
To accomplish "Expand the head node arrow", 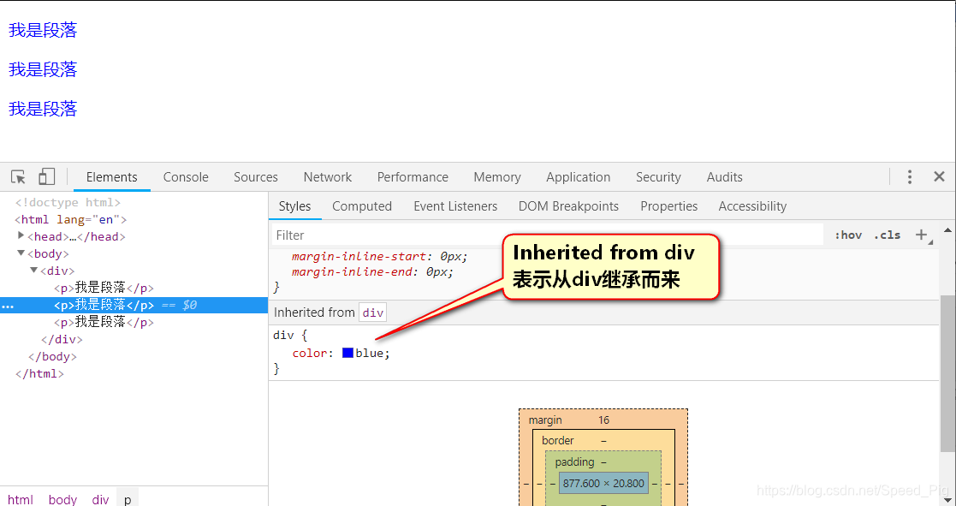I will [21, 236].
